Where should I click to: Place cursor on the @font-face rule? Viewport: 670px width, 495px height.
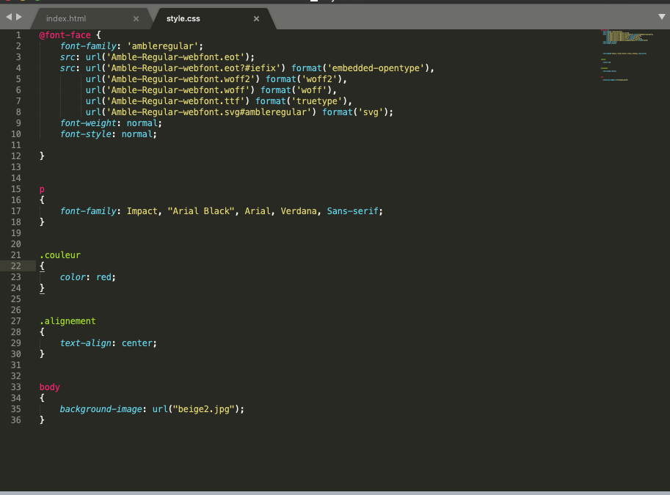[x=65, y=35]
